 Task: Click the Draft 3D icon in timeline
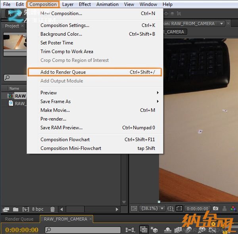pyautogui.click(x=154, y=230)
